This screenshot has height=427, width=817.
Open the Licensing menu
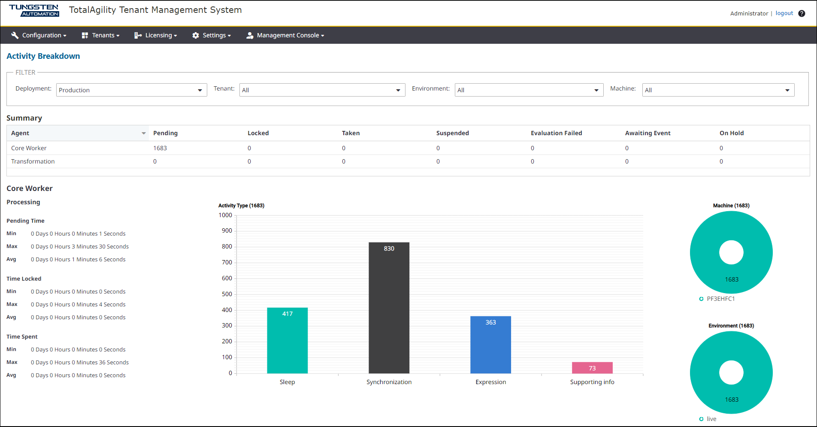coord(155,35)
